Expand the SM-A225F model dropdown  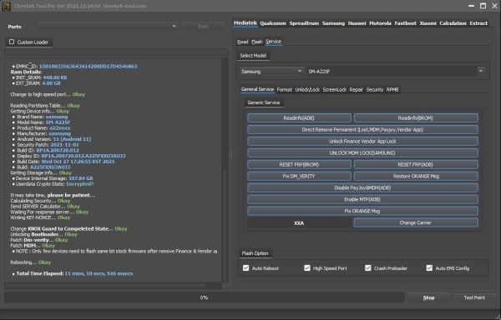(396, 72)
